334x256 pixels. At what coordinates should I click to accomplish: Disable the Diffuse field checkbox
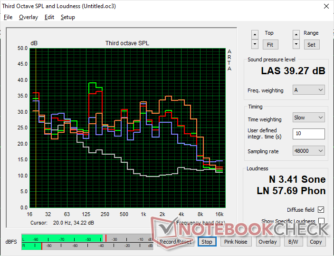pyautogui.click(x=321, y=210)
